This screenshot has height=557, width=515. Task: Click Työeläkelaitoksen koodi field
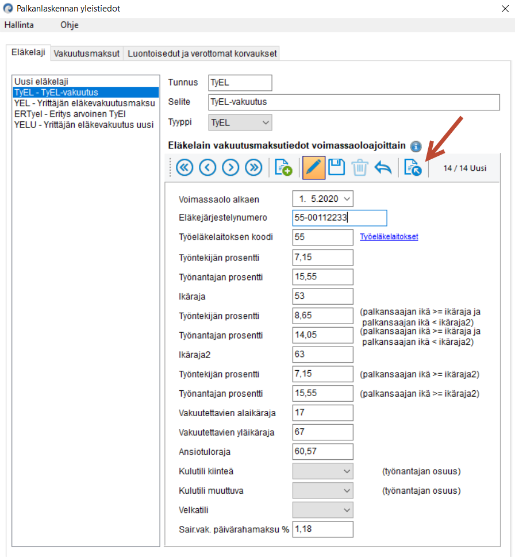(323, 237)
